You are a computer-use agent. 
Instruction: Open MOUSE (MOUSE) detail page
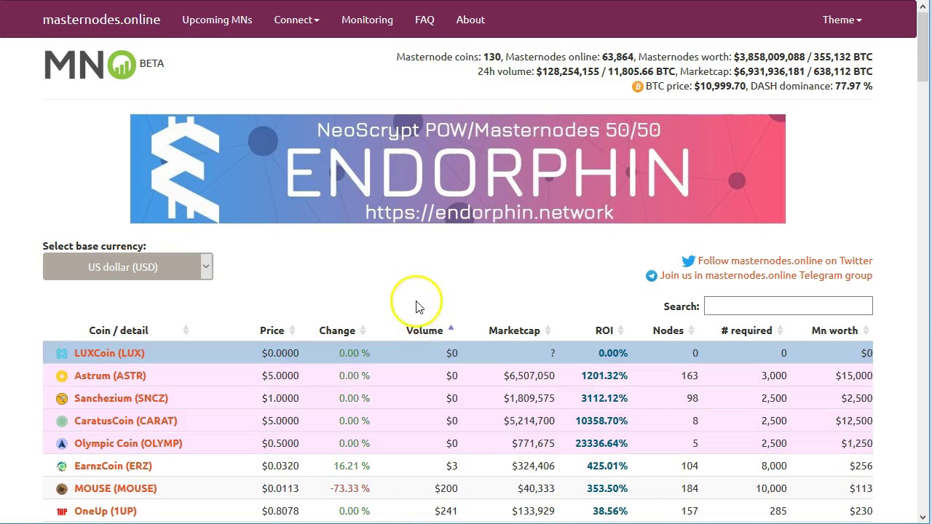tap(115, 488)
